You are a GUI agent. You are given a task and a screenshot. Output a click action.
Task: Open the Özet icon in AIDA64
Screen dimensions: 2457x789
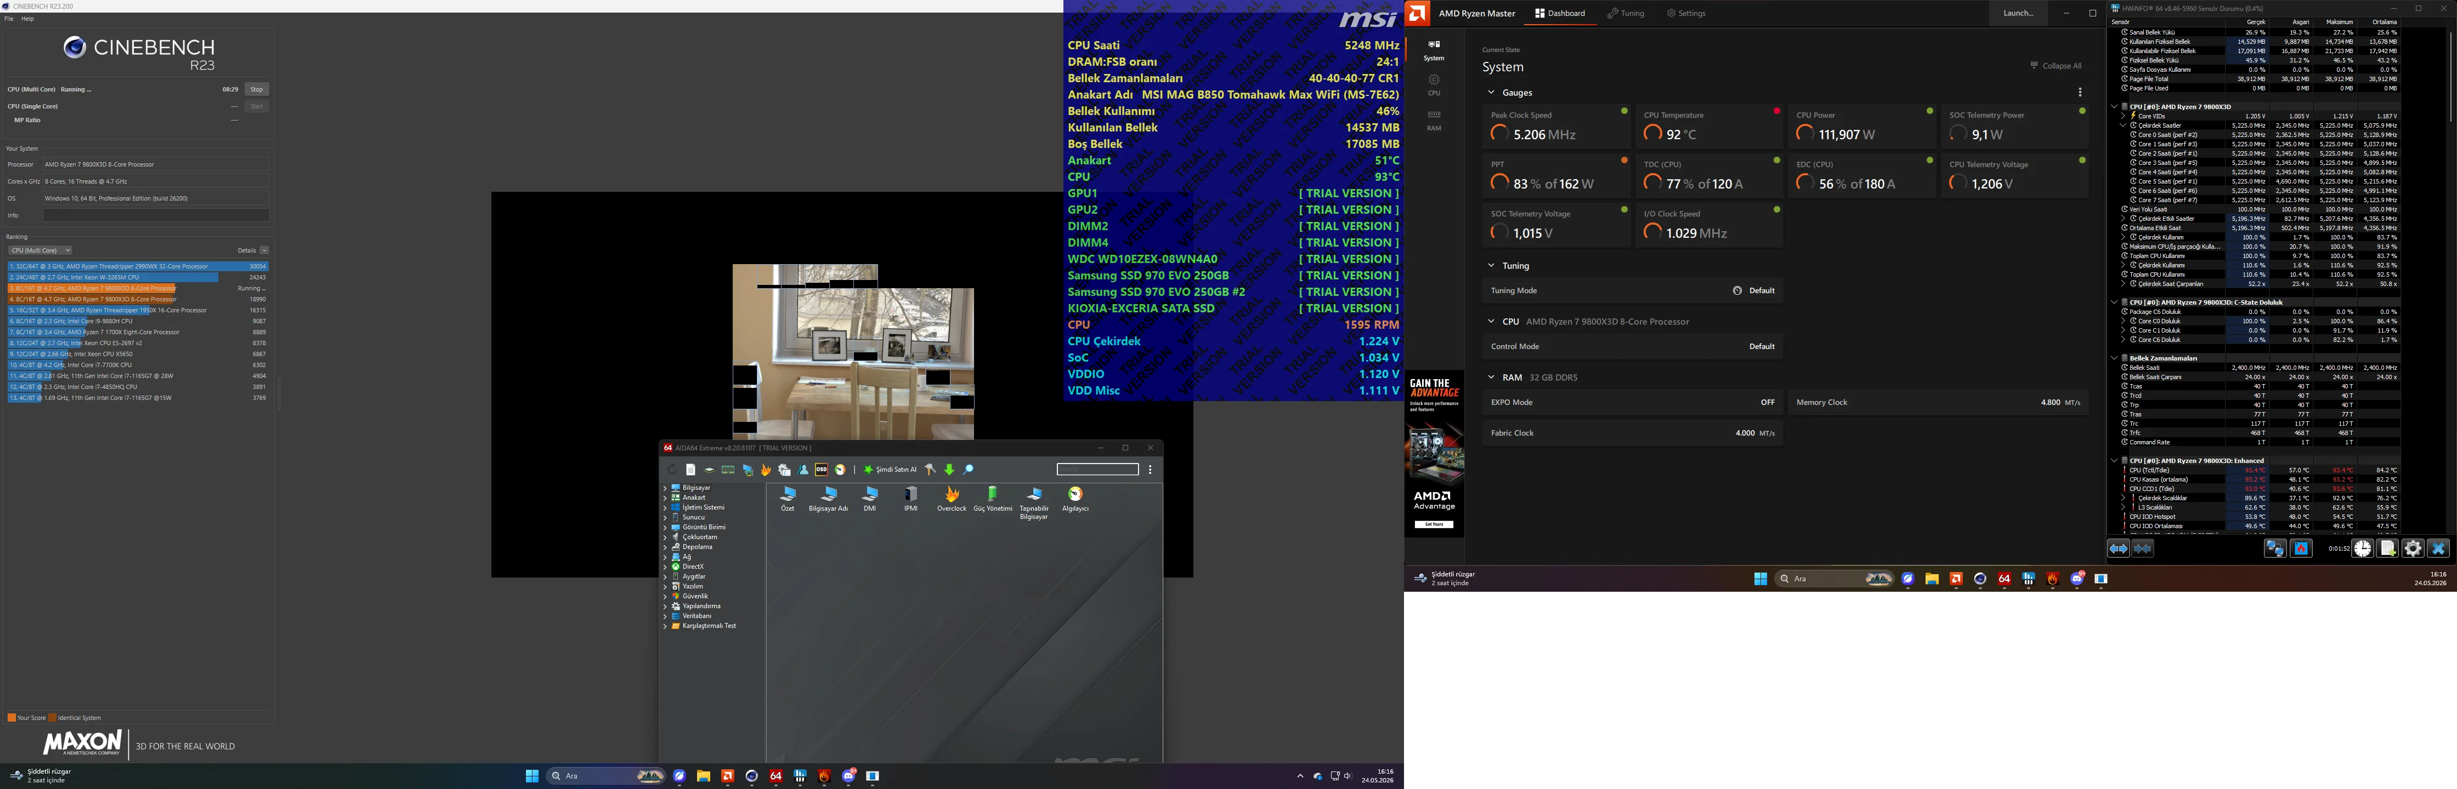point(788,499)
